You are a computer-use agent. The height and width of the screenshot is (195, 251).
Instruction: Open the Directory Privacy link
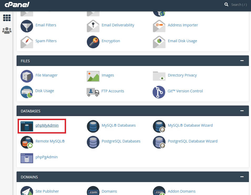[x=182, y=75]
